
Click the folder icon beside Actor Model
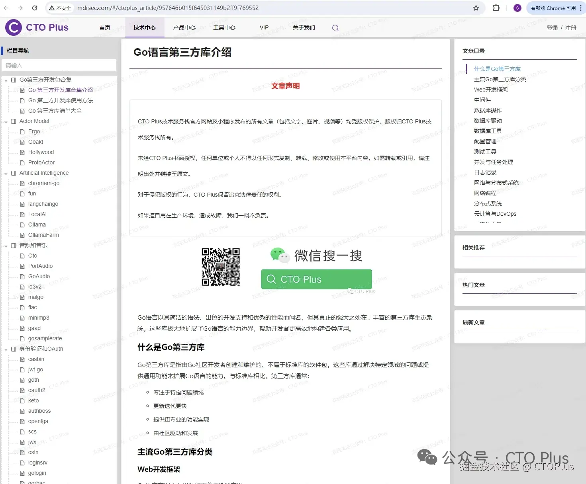13,121
